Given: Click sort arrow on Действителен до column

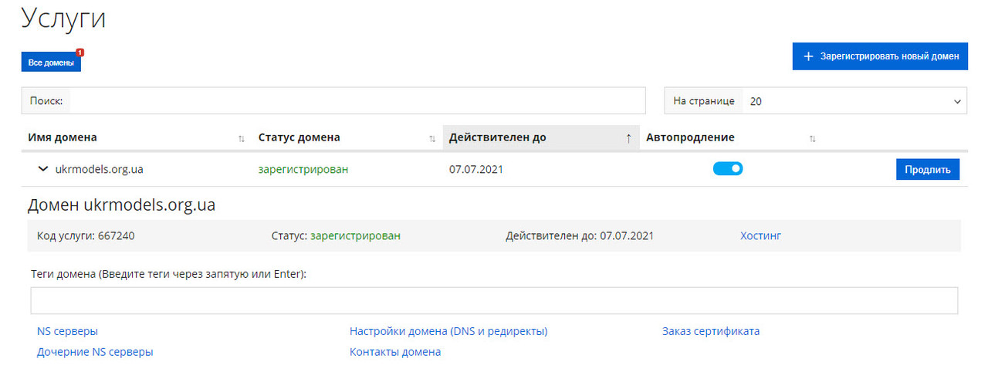Looking at the screenshot, I should point(628,138).
